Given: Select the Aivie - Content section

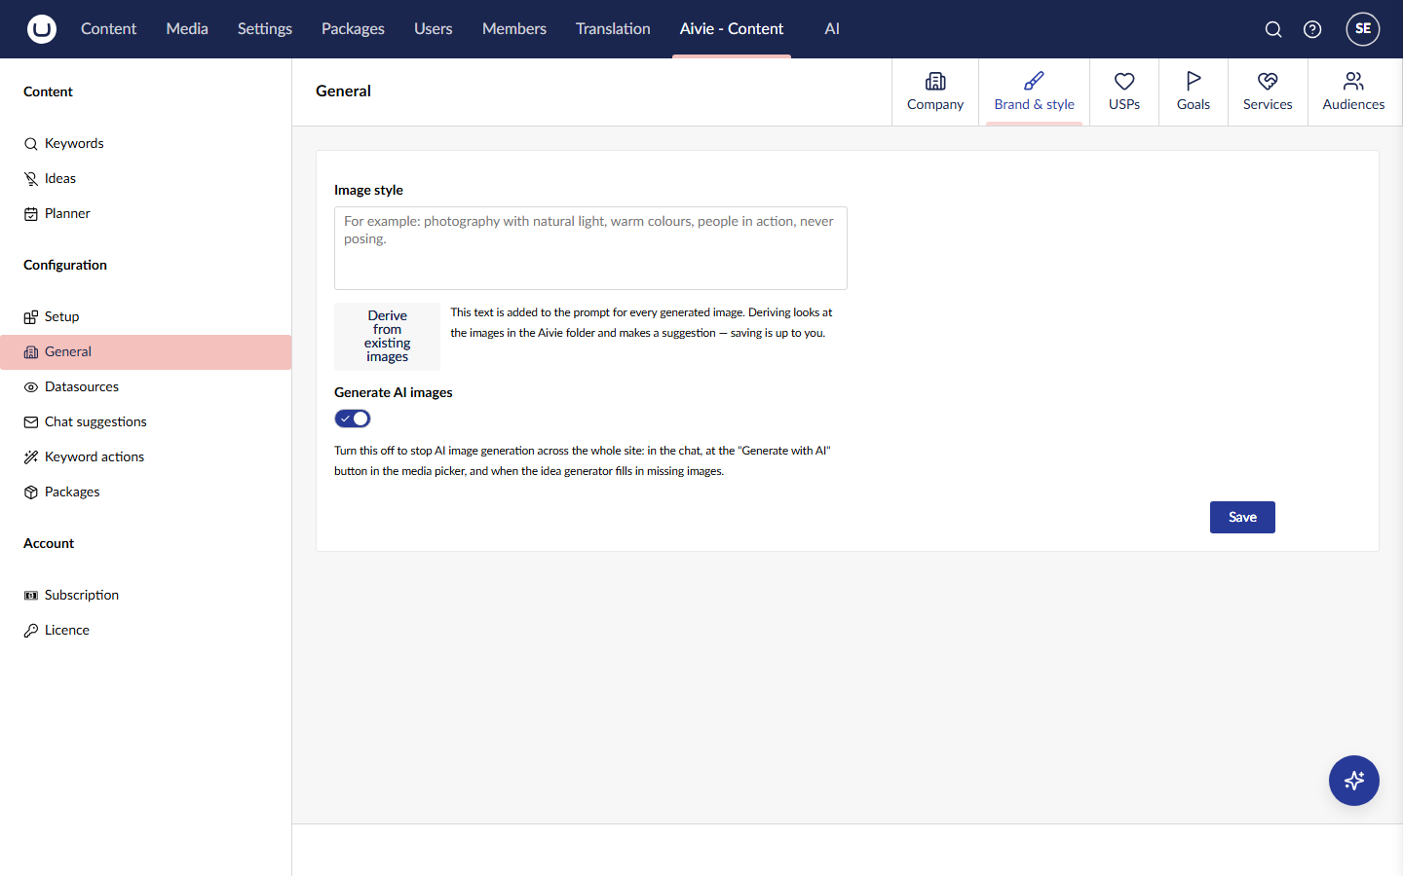Looking at the screenshot, I should 732,29.
